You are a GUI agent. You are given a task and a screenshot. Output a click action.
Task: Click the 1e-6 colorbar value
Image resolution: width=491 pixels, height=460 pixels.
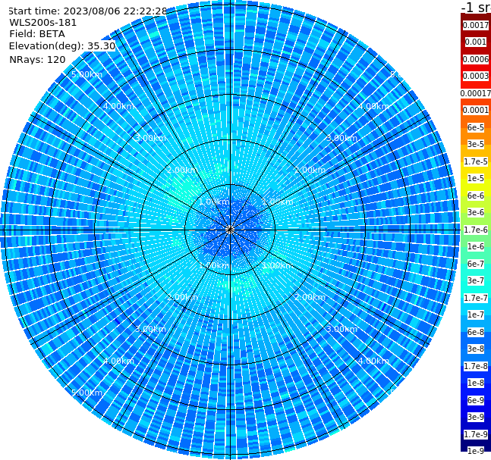[476, 246]
